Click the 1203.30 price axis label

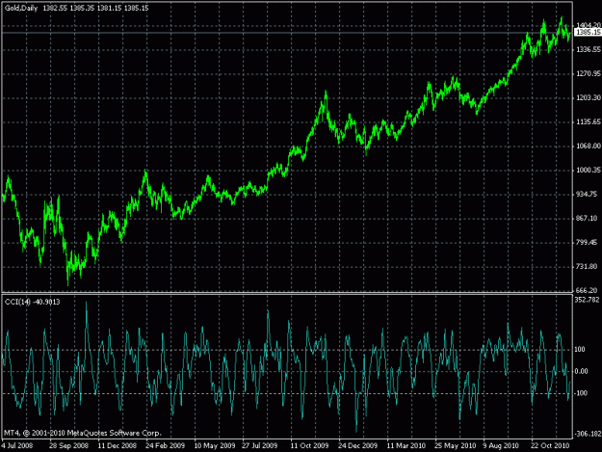pyautogui.click(x=589, y=98)
